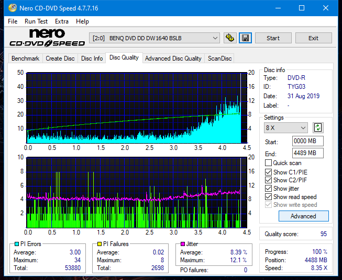Disable Show jitter checkbox

[x=268, y=189]
